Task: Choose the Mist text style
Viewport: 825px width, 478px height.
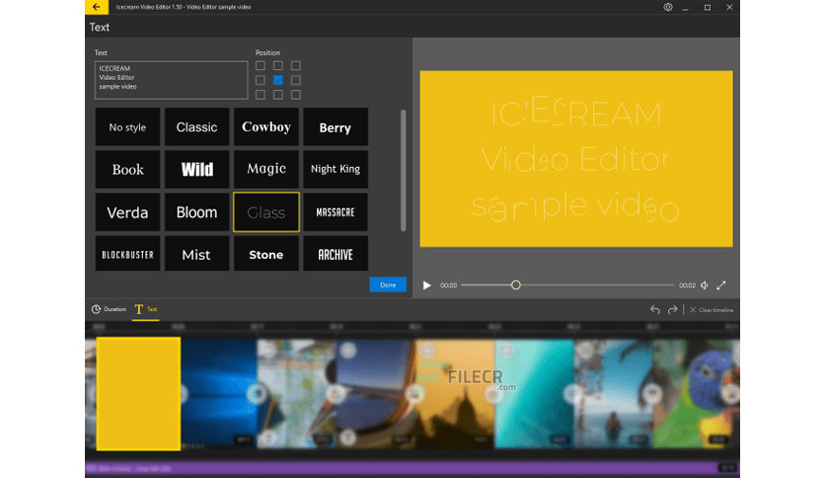Action: (196, 254)
